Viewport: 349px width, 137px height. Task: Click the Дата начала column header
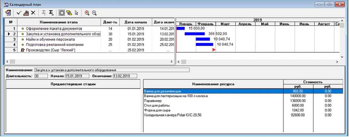[x=136, y=22]
